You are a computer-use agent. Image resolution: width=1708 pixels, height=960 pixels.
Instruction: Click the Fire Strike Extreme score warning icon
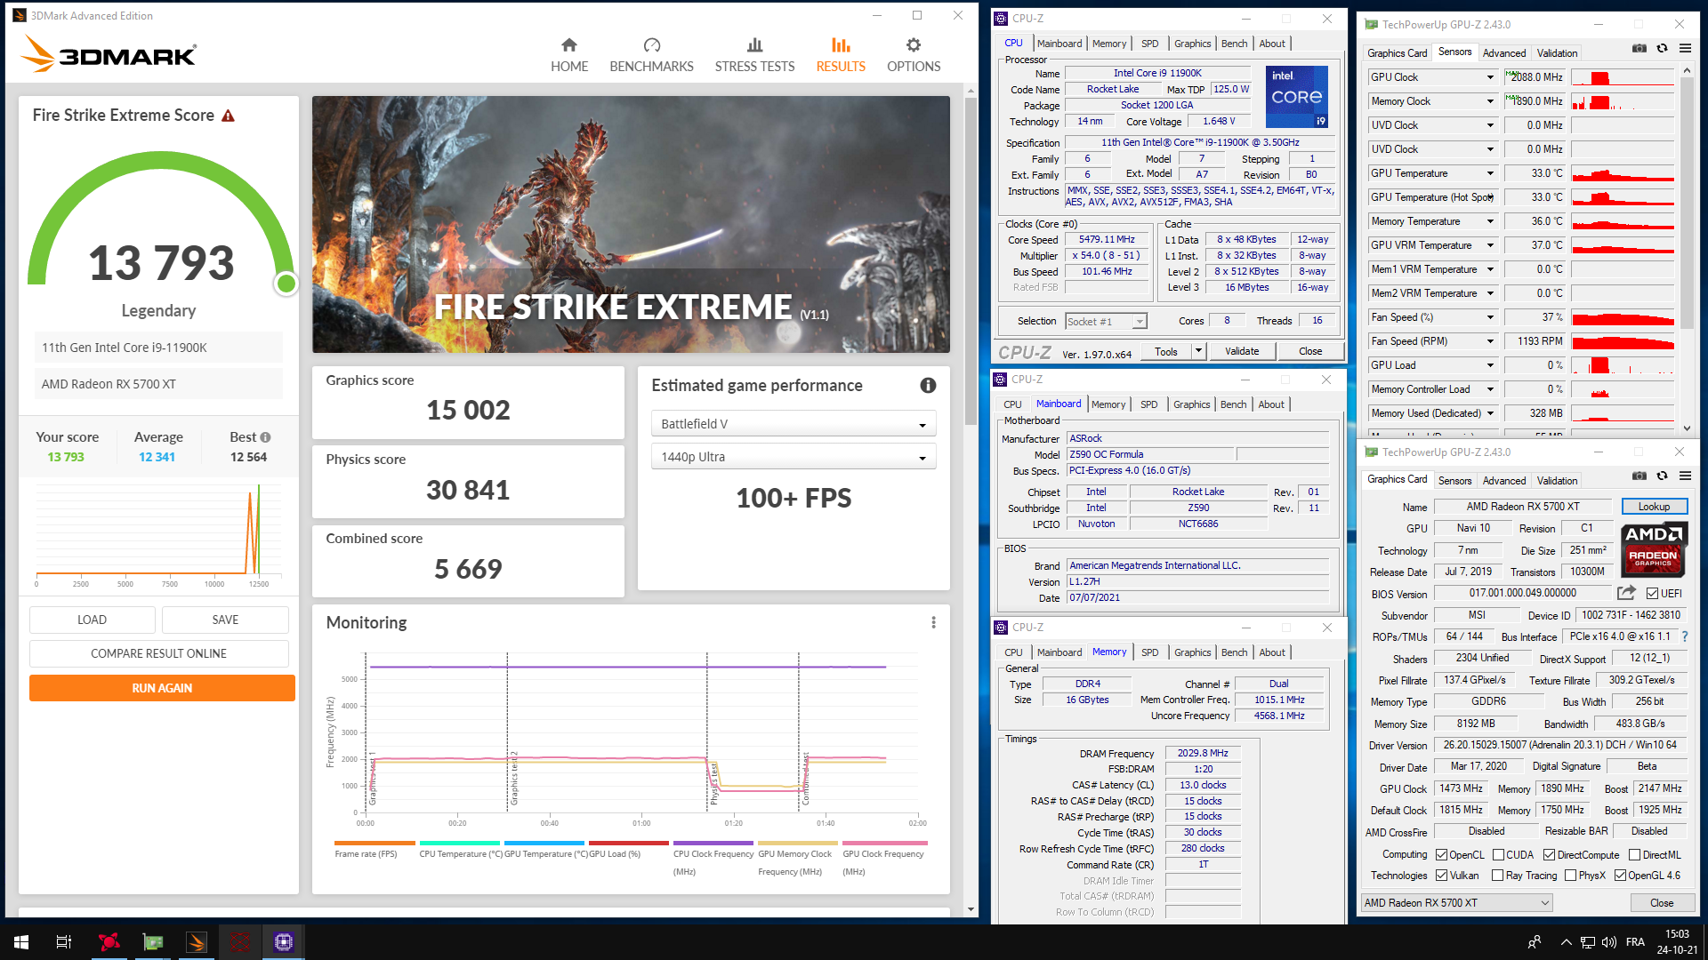(x=229, y=116)
